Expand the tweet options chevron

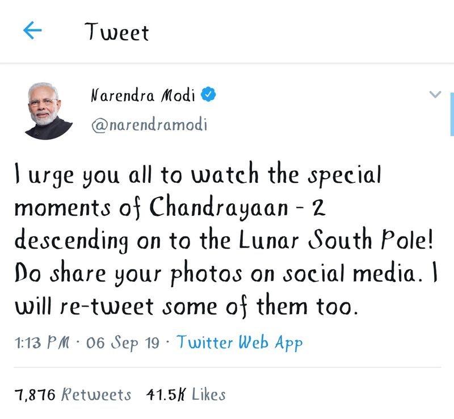(x=434, y=95)
